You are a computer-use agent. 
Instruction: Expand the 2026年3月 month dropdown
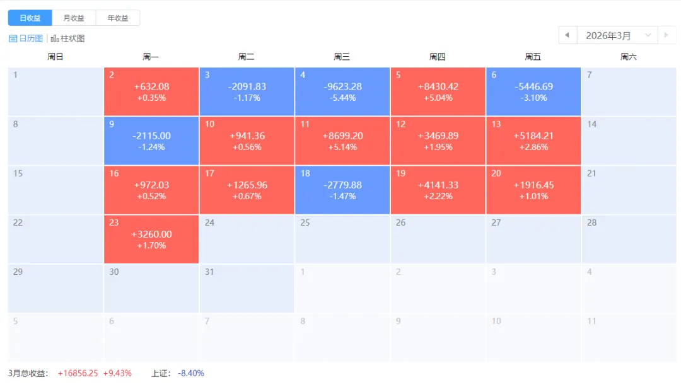617,35
